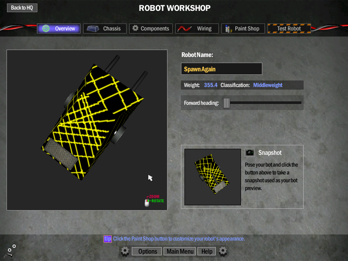Click the bot snapshot preview thumbnail
Image resolution: width=348 pixels, height=261 pixels.
[213, 177]
